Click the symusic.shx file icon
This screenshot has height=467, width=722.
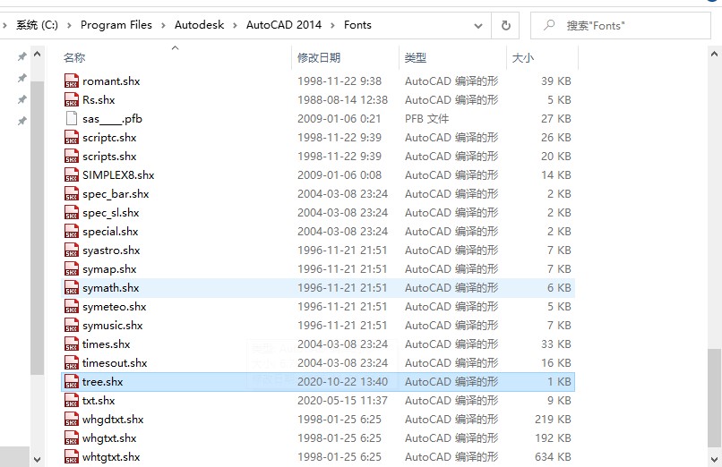[x=72, y=326]
